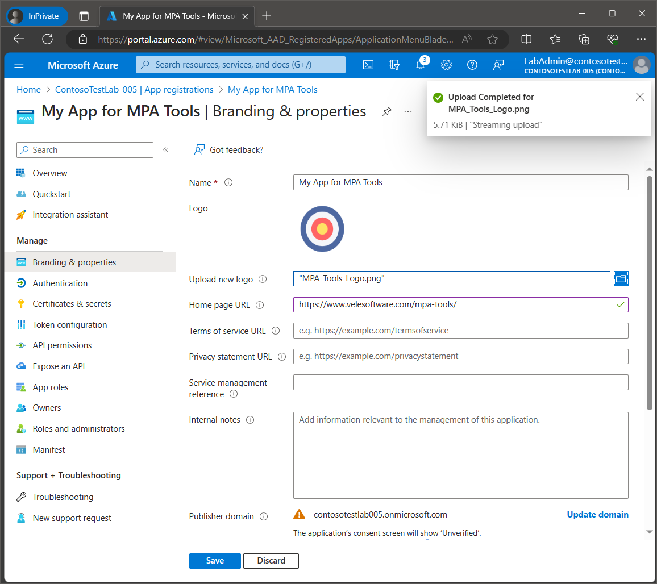657x584 pixels.
Task: Show info tooltip for Privacy statement URL
Action: (282, 357)
